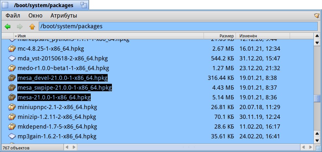Select file name mp3gain-1.6.2-1-x86_64.hpkg
The width and height of the screenshot is (322, 152).
coord(57,136)
